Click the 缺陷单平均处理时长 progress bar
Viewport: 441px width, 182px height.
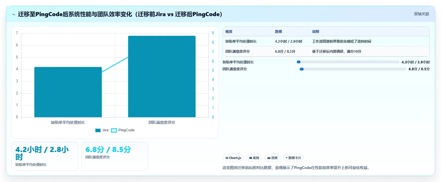pyautogui.click(x=348, y=62)
